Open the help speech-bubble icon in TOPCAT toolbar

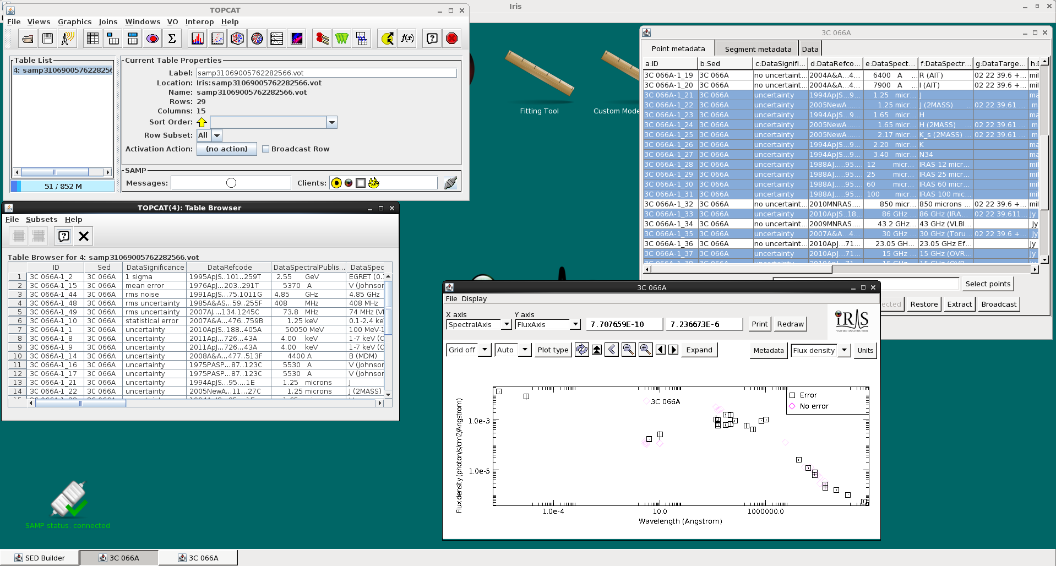(x=433, y=39)
